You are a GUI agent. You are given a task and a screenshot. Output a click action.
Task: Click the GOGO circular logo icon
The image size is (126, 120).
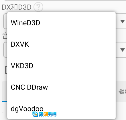35,114
